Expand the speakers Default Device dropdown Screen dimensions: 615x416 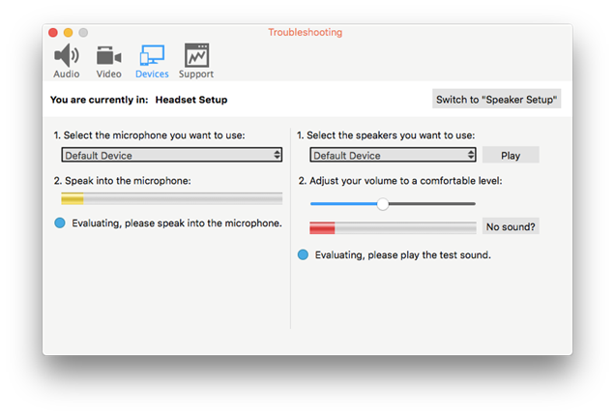coord(393,155)
